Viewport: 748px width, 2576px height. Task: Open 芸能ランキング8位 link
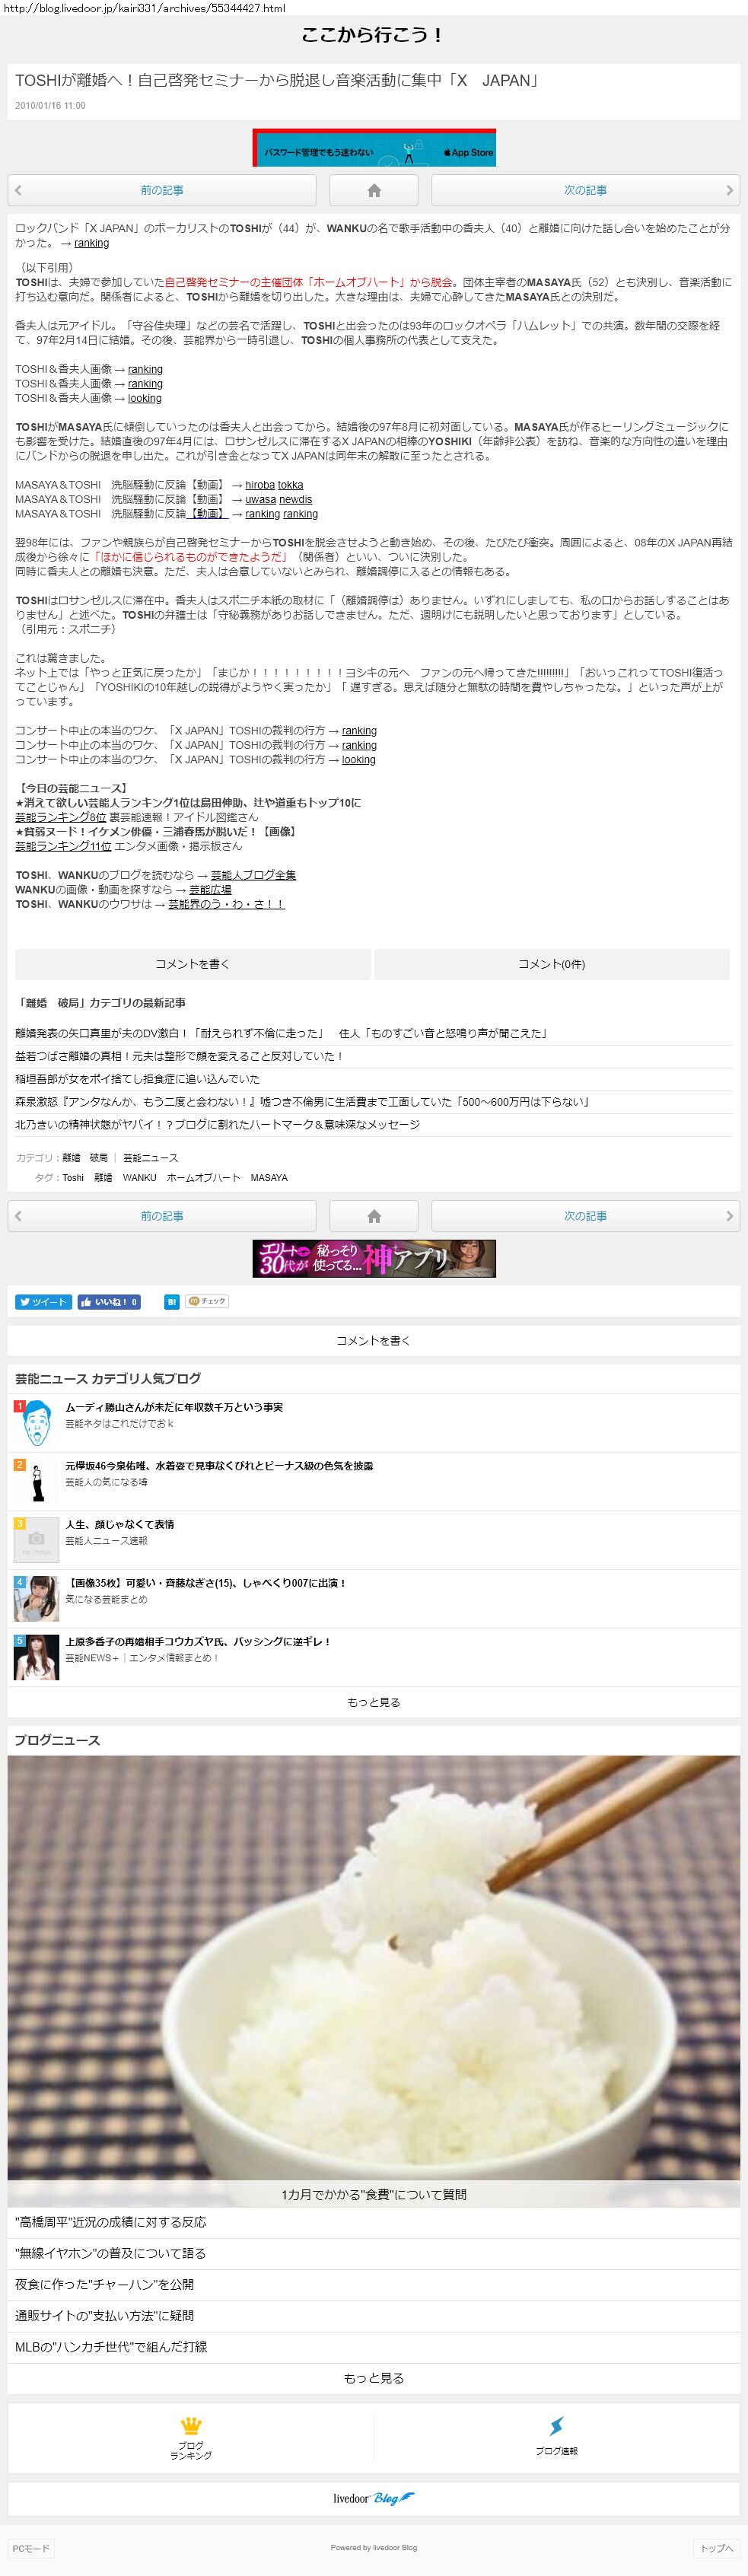point(60,817)
